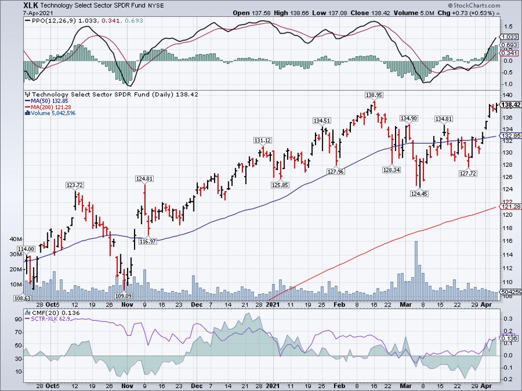Click the 124.45 low price annotation

(x=420, y=194)
